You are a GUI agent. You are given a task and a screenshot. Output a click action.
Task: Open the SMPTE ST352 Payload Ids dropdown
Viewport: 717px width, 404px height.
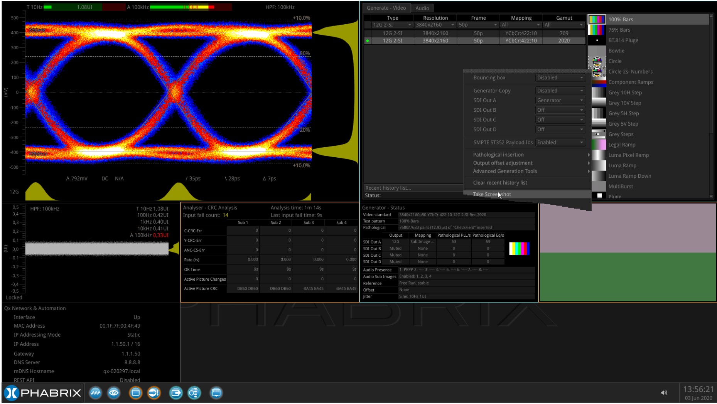click(x=560, y=142)
